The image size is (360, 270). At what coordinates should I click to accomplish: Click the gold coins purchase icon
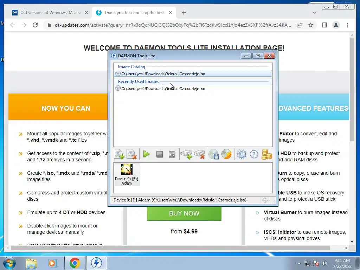point(266,154)
